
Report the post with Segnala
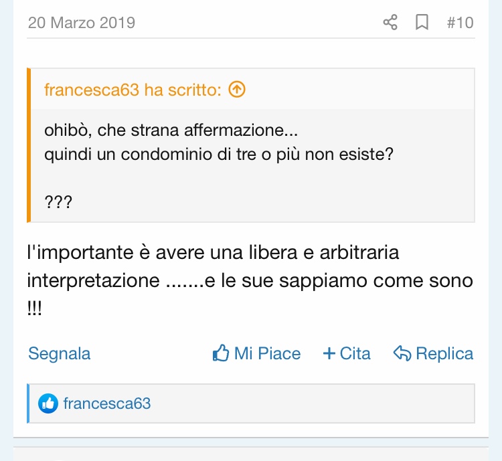59,354
